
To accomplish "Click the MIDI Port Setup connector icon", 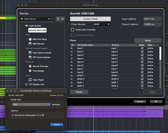I will (30, 39).
